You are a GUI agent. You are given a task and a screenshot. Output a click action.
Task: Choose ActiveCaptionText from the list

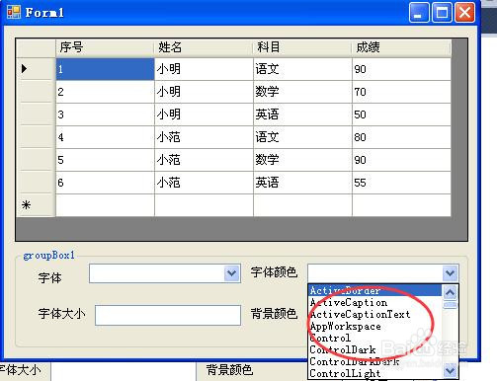click(375, 314)
